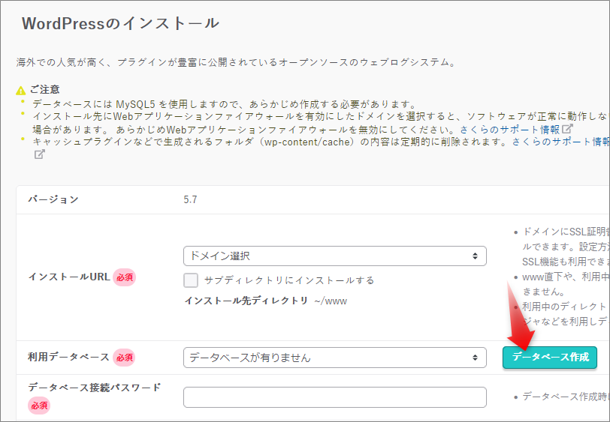
Task: Open the ドメイン選択 dropdown
Action: coord(334,256)
